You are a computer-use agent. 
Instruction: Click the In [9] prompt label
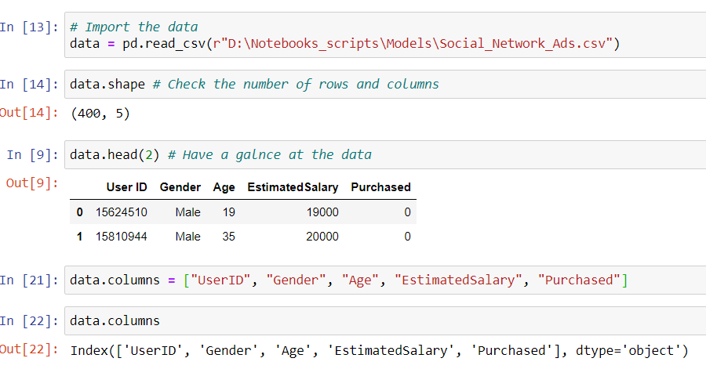click(x=33, y=154)
